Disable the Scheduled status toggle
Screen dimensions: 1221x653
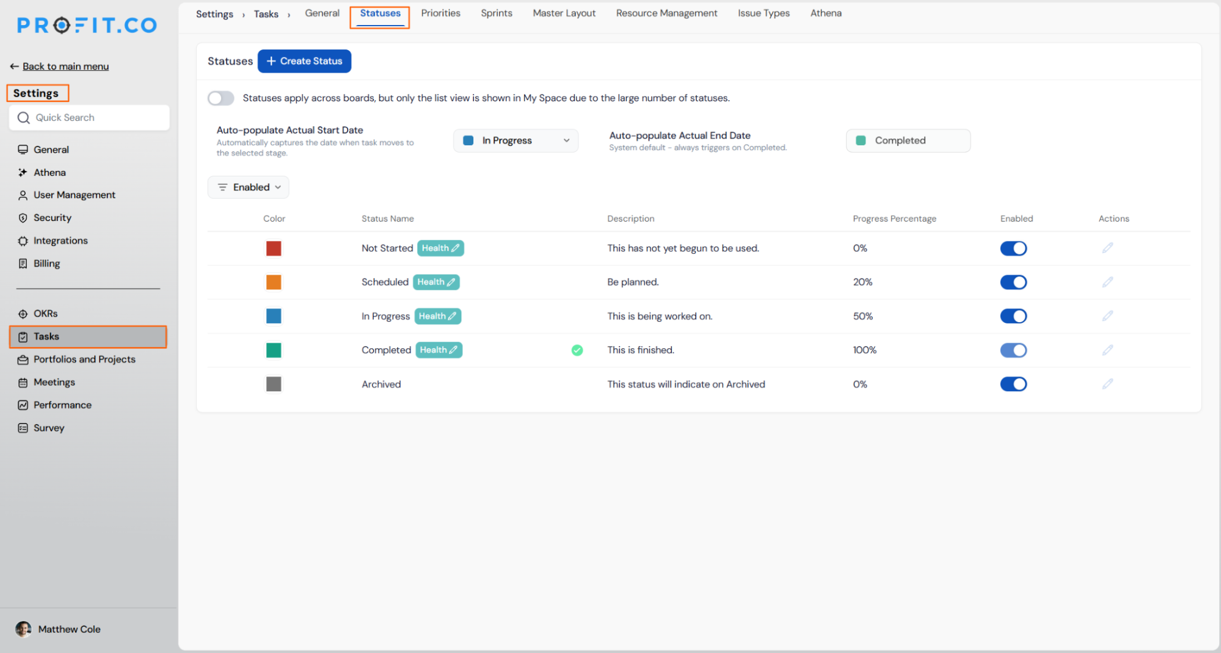1013,282
